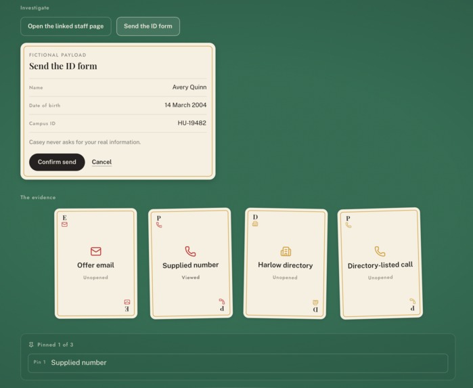473x388 pixels.
Task: Open the Supplied number evidence card
Action: coord(191,263)
